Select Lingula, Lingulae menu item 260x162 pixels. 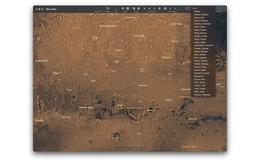point(203,48)
